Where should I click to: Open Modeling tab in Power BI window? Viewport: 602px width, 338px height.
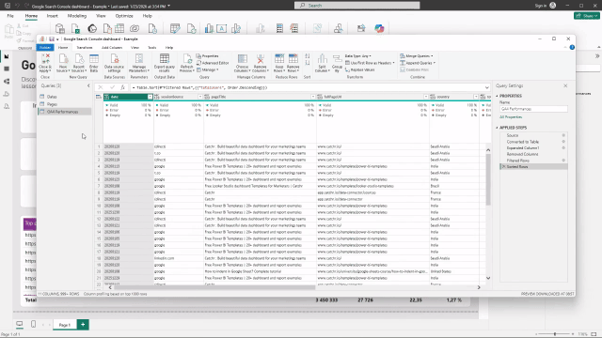coord(77,16)
